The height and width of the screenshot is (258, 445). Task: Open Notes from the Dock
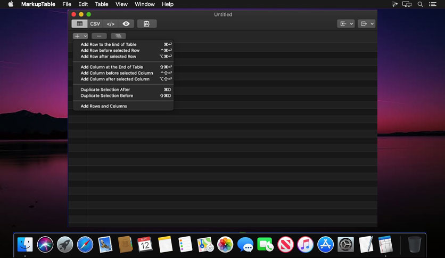pyautogui.click(x=165, y=244)
